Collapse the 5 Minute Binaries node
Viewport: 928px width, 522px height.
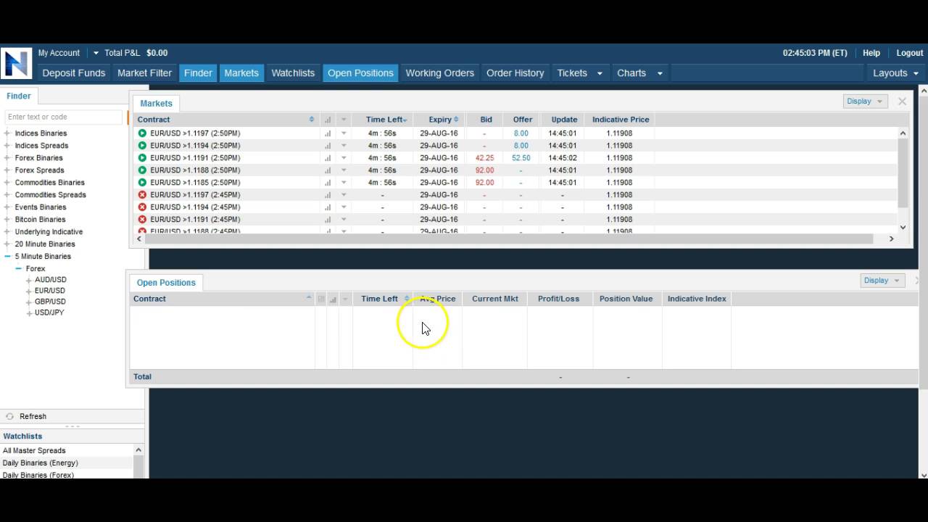tap(7, 257)
